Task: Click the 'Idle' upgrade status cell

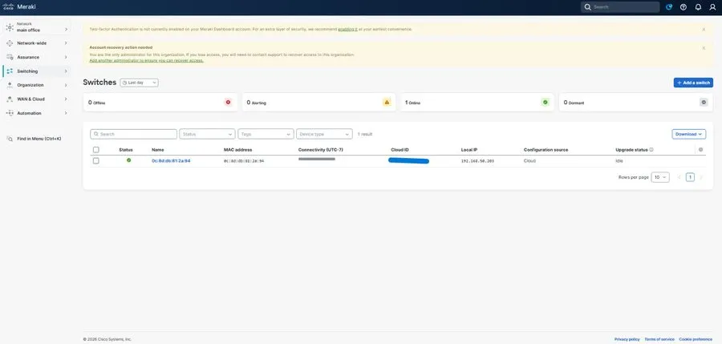Action: pyautogui.click(x=619, y=161)
